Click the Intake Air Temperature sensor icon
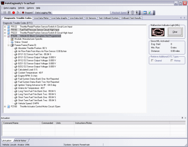188x147 pixels. point(16,88)
